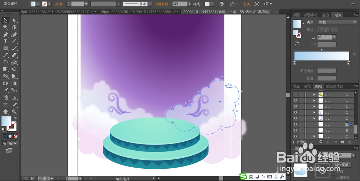Select the Free Transform tool
360x181 pixels.
14,69
